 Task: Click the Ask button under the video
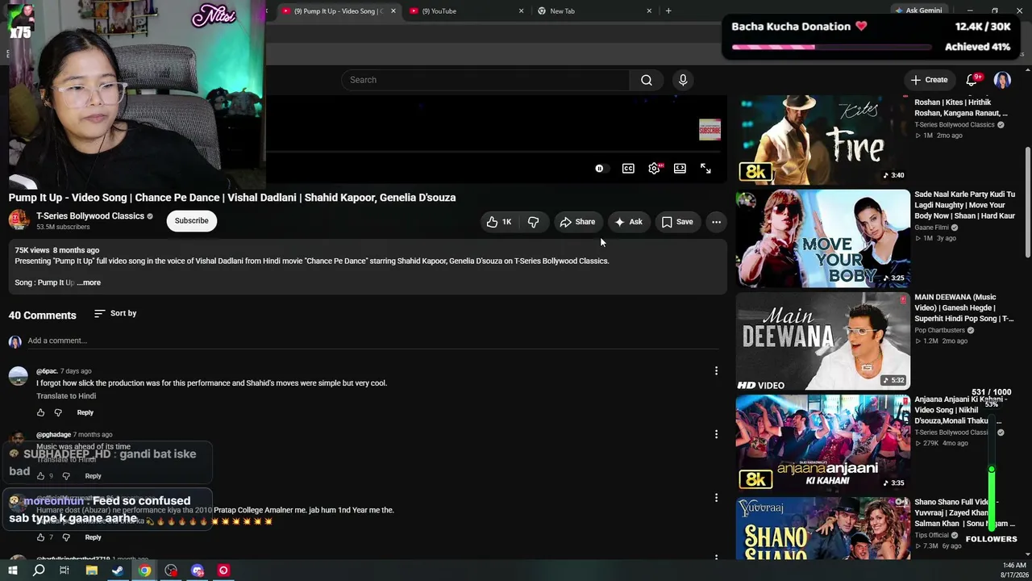[628, 222]
